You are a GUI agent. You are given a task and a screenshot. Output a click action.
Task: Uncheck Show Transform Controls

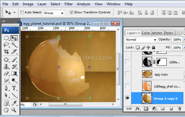[71, 12]
